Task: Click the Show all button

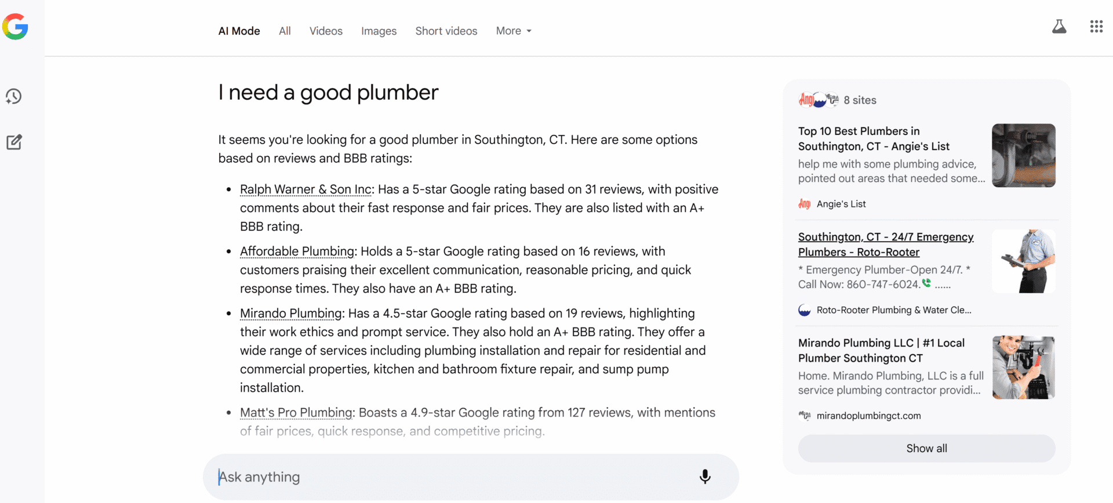Action: pos(926,448)
